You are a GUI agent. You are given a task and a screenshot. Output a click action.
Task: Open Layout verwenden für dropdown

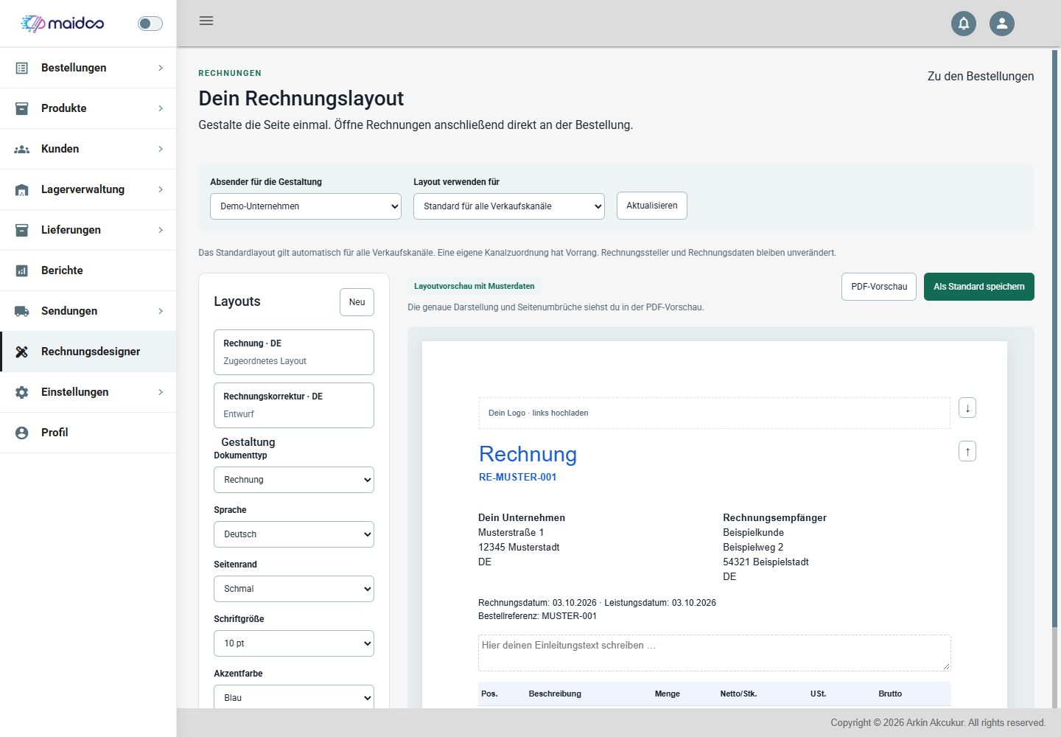[x=509, y=206]
